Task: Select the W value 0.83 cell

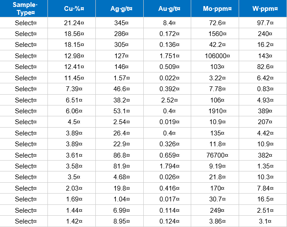Action: [x=262, y=89]
